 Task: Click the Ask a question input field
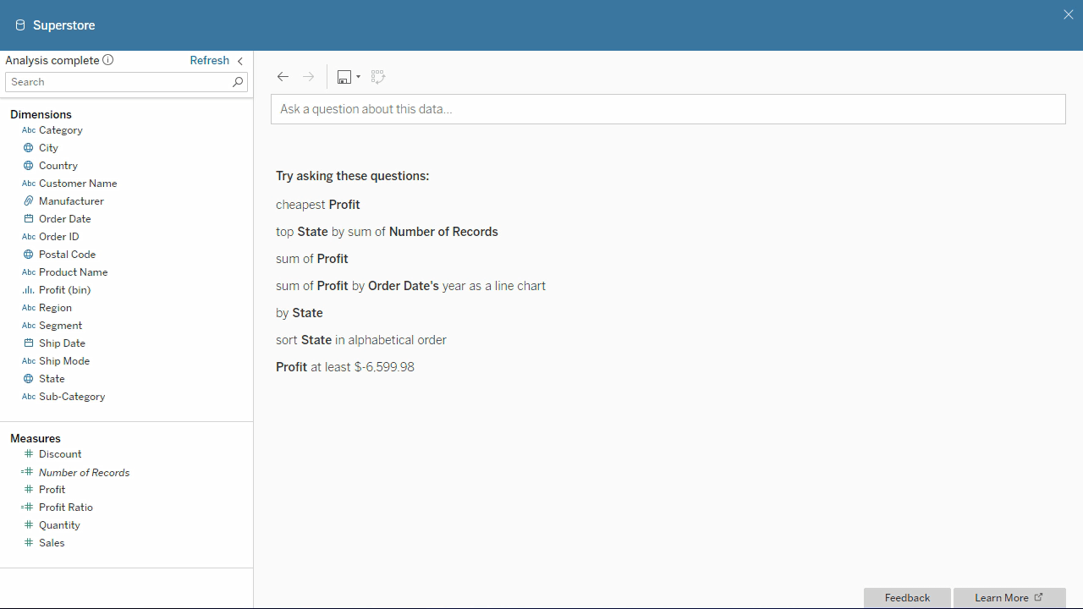click(668, 109)
